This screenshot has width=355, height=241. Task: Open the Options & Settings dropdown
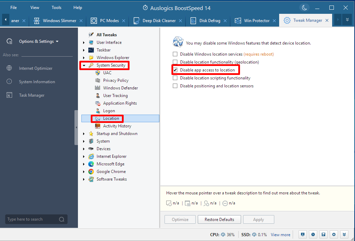point(39,41)
